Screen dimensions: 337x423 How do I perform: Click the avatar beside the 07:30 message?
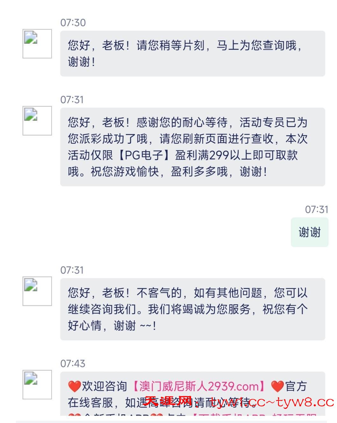[x=37, y=44]
